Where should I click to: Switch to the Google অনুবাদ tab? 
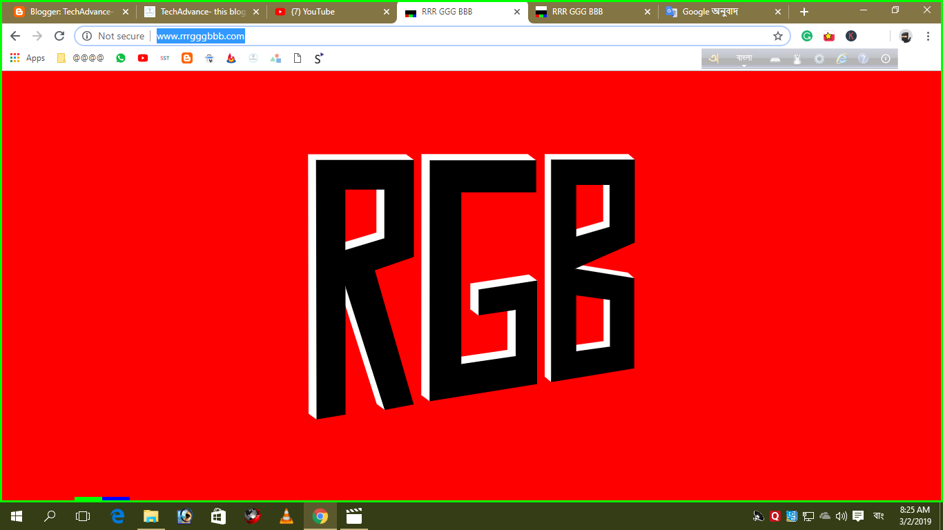pyautogui.click(x=723, y=12)
